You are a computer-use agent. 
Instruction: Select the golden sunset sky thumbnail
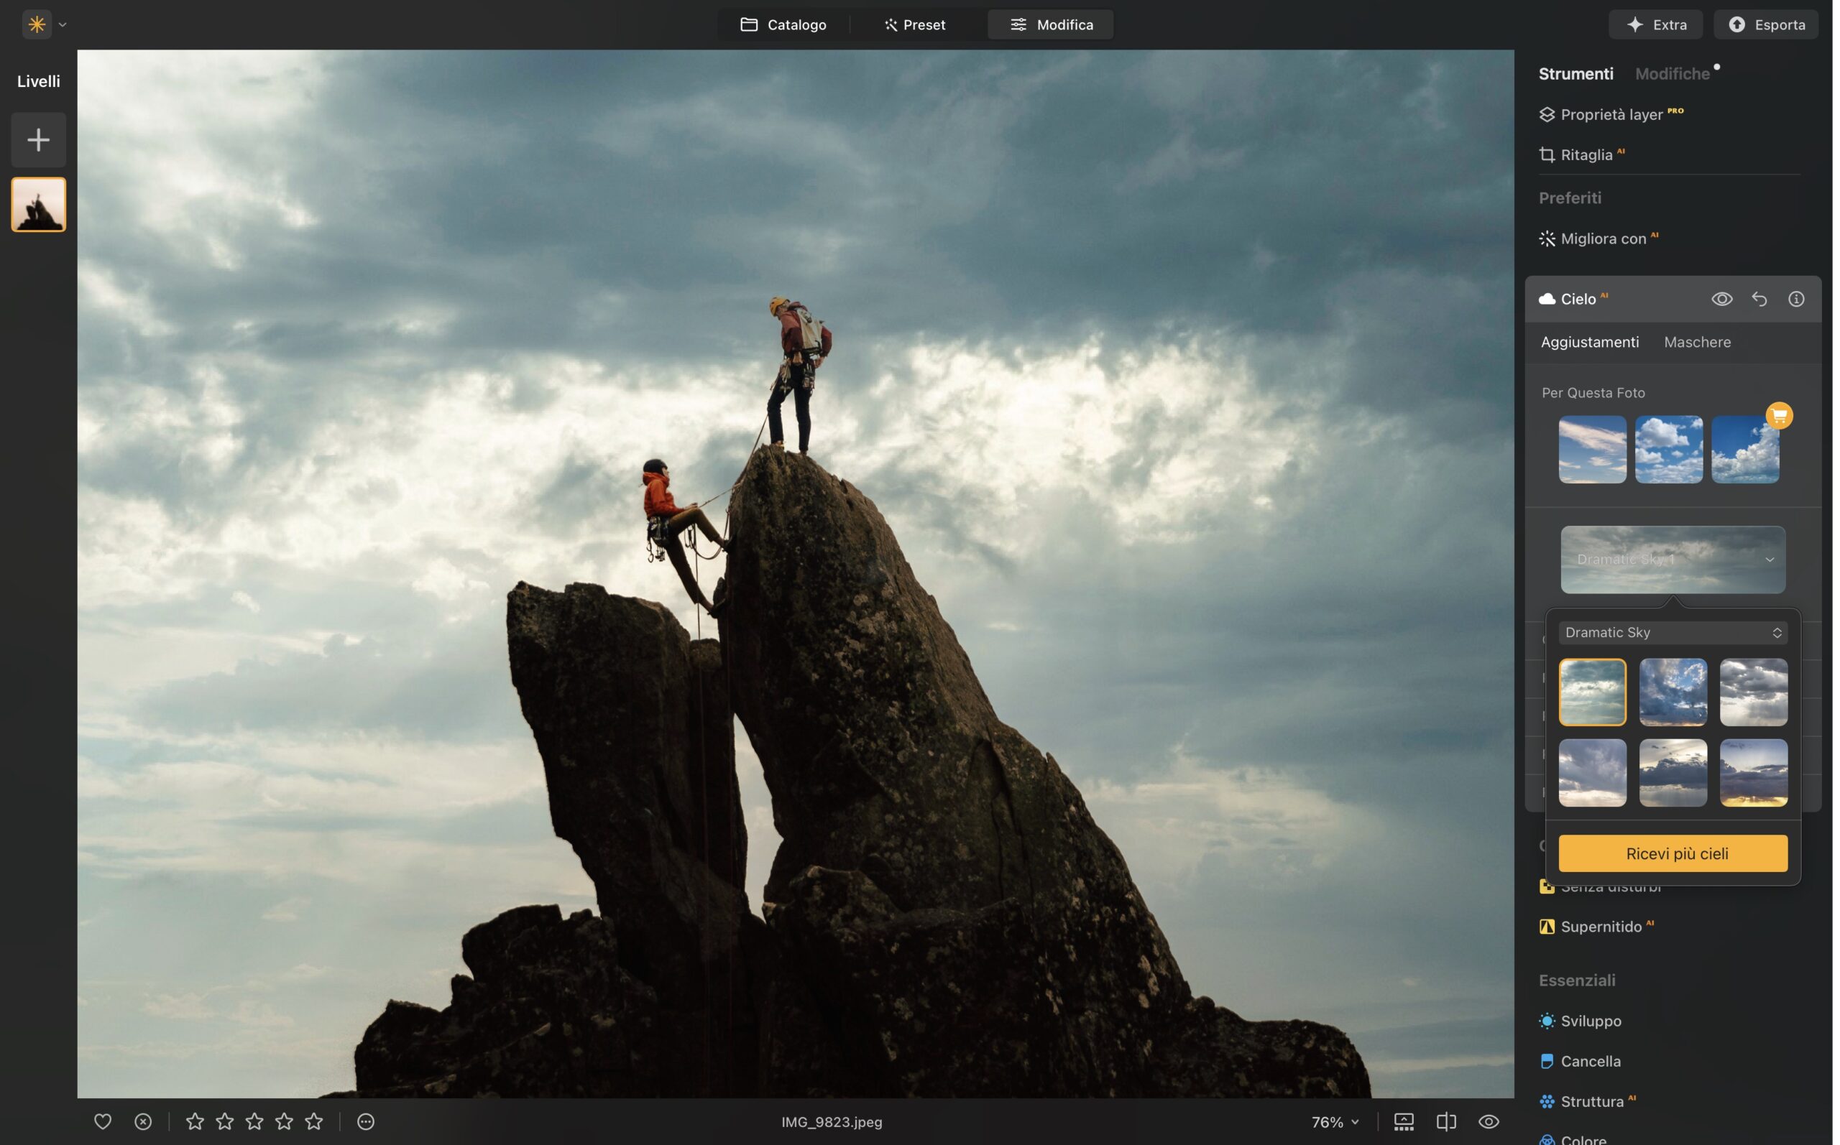coord(1753,772)
